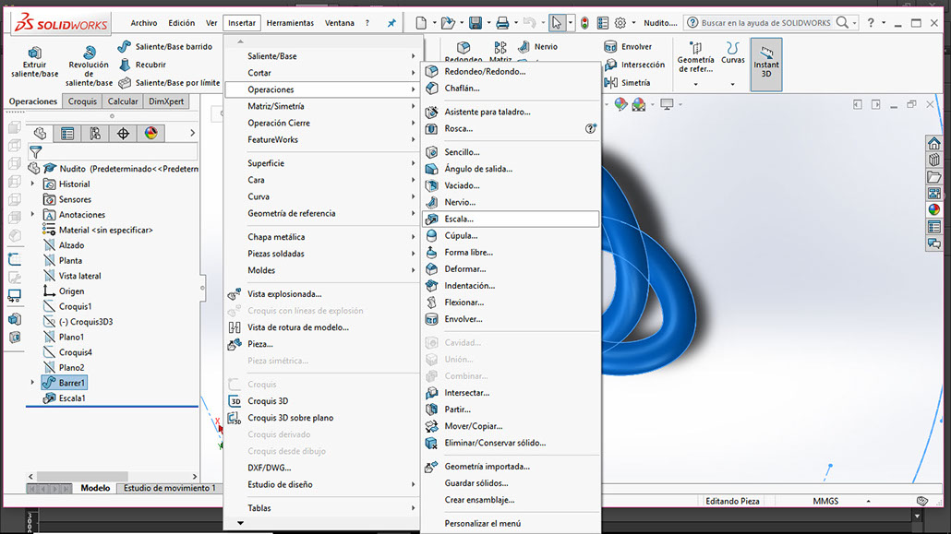Open the Archivo menu
Image resolution: width=951 pixels, height=534 pixels.
pyautogui.click(x=144, y=23)
